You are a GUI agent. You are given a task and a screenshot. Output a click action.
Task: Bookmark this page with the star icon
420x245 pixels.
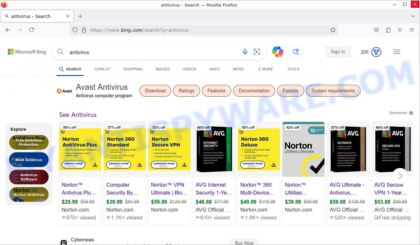click(333, 30)
